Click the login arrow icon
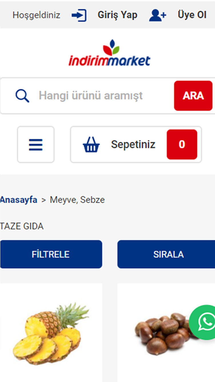Screen dimensions: 215x382 (x=79, y=15)
